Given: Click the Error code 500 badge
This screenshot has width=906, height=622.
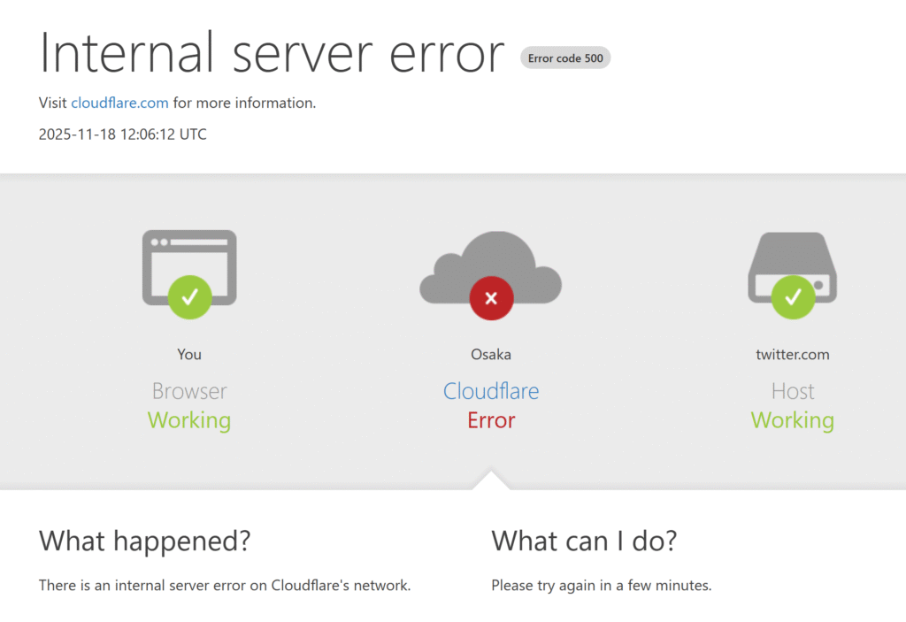Looking at the screenshot, I should 565,58.
